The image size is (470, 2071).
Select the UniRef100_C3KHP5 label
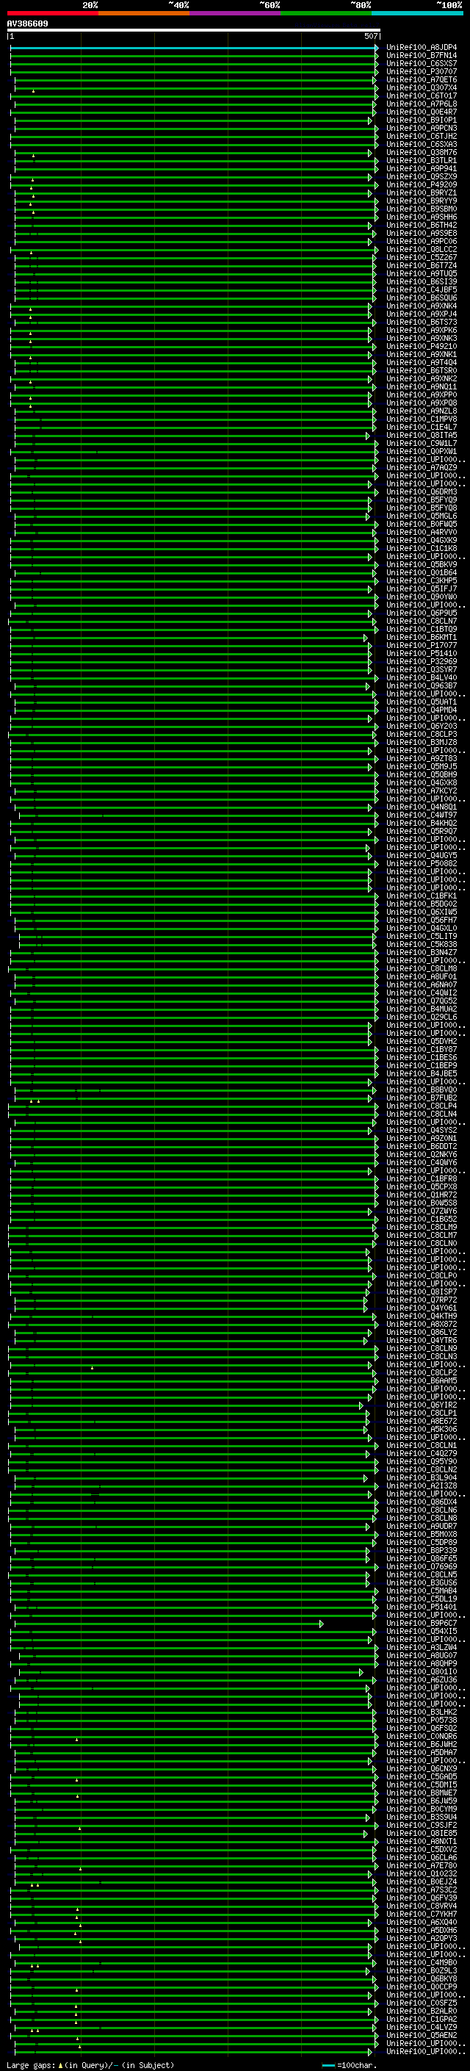422,580
